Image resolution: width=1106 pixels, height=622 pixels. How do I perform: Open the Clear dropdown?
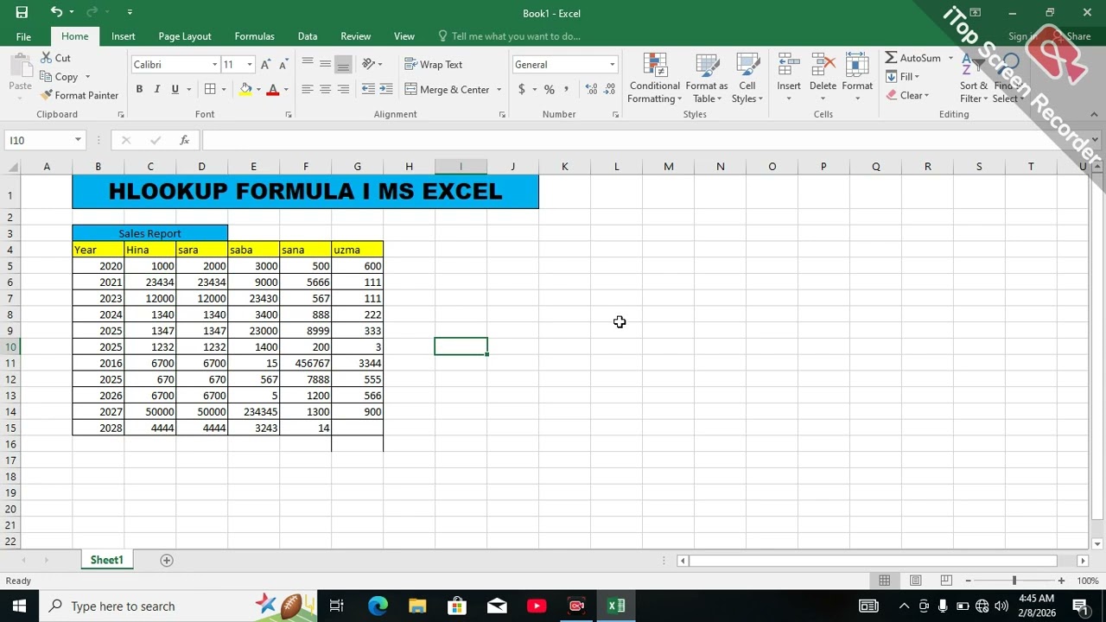click(x=908, y=95)
